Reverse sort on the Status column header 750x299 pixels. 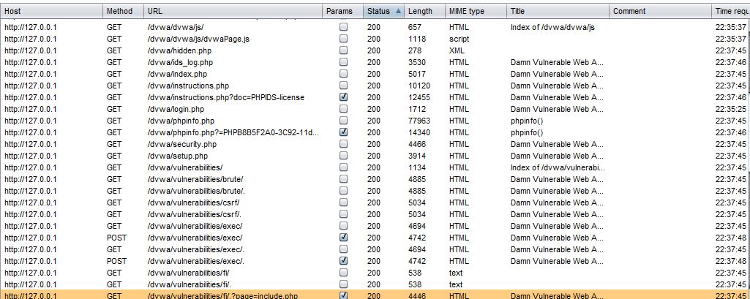pyautogui.click(x=383, y=11)
